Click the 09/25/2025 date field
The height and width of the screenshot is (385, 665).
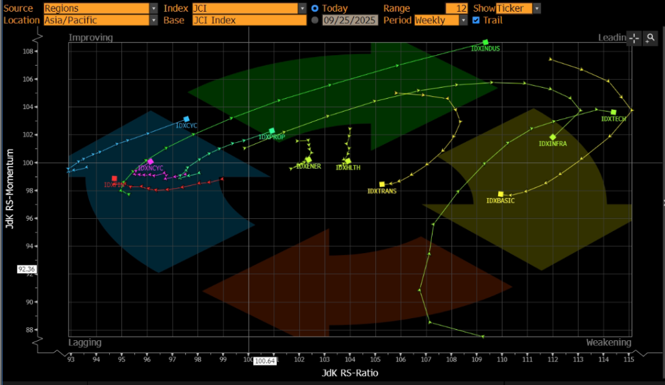click(x=350, y=20)
